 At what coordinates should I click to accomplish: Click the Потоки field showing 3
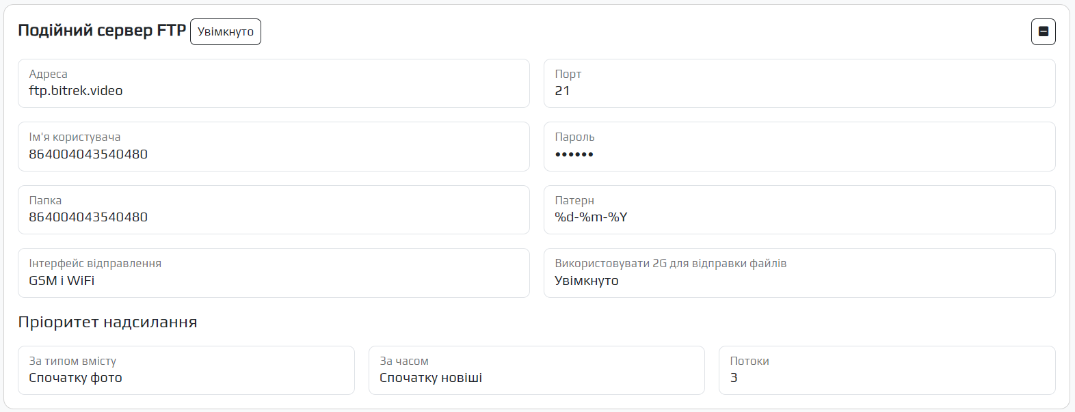point(886,370)
